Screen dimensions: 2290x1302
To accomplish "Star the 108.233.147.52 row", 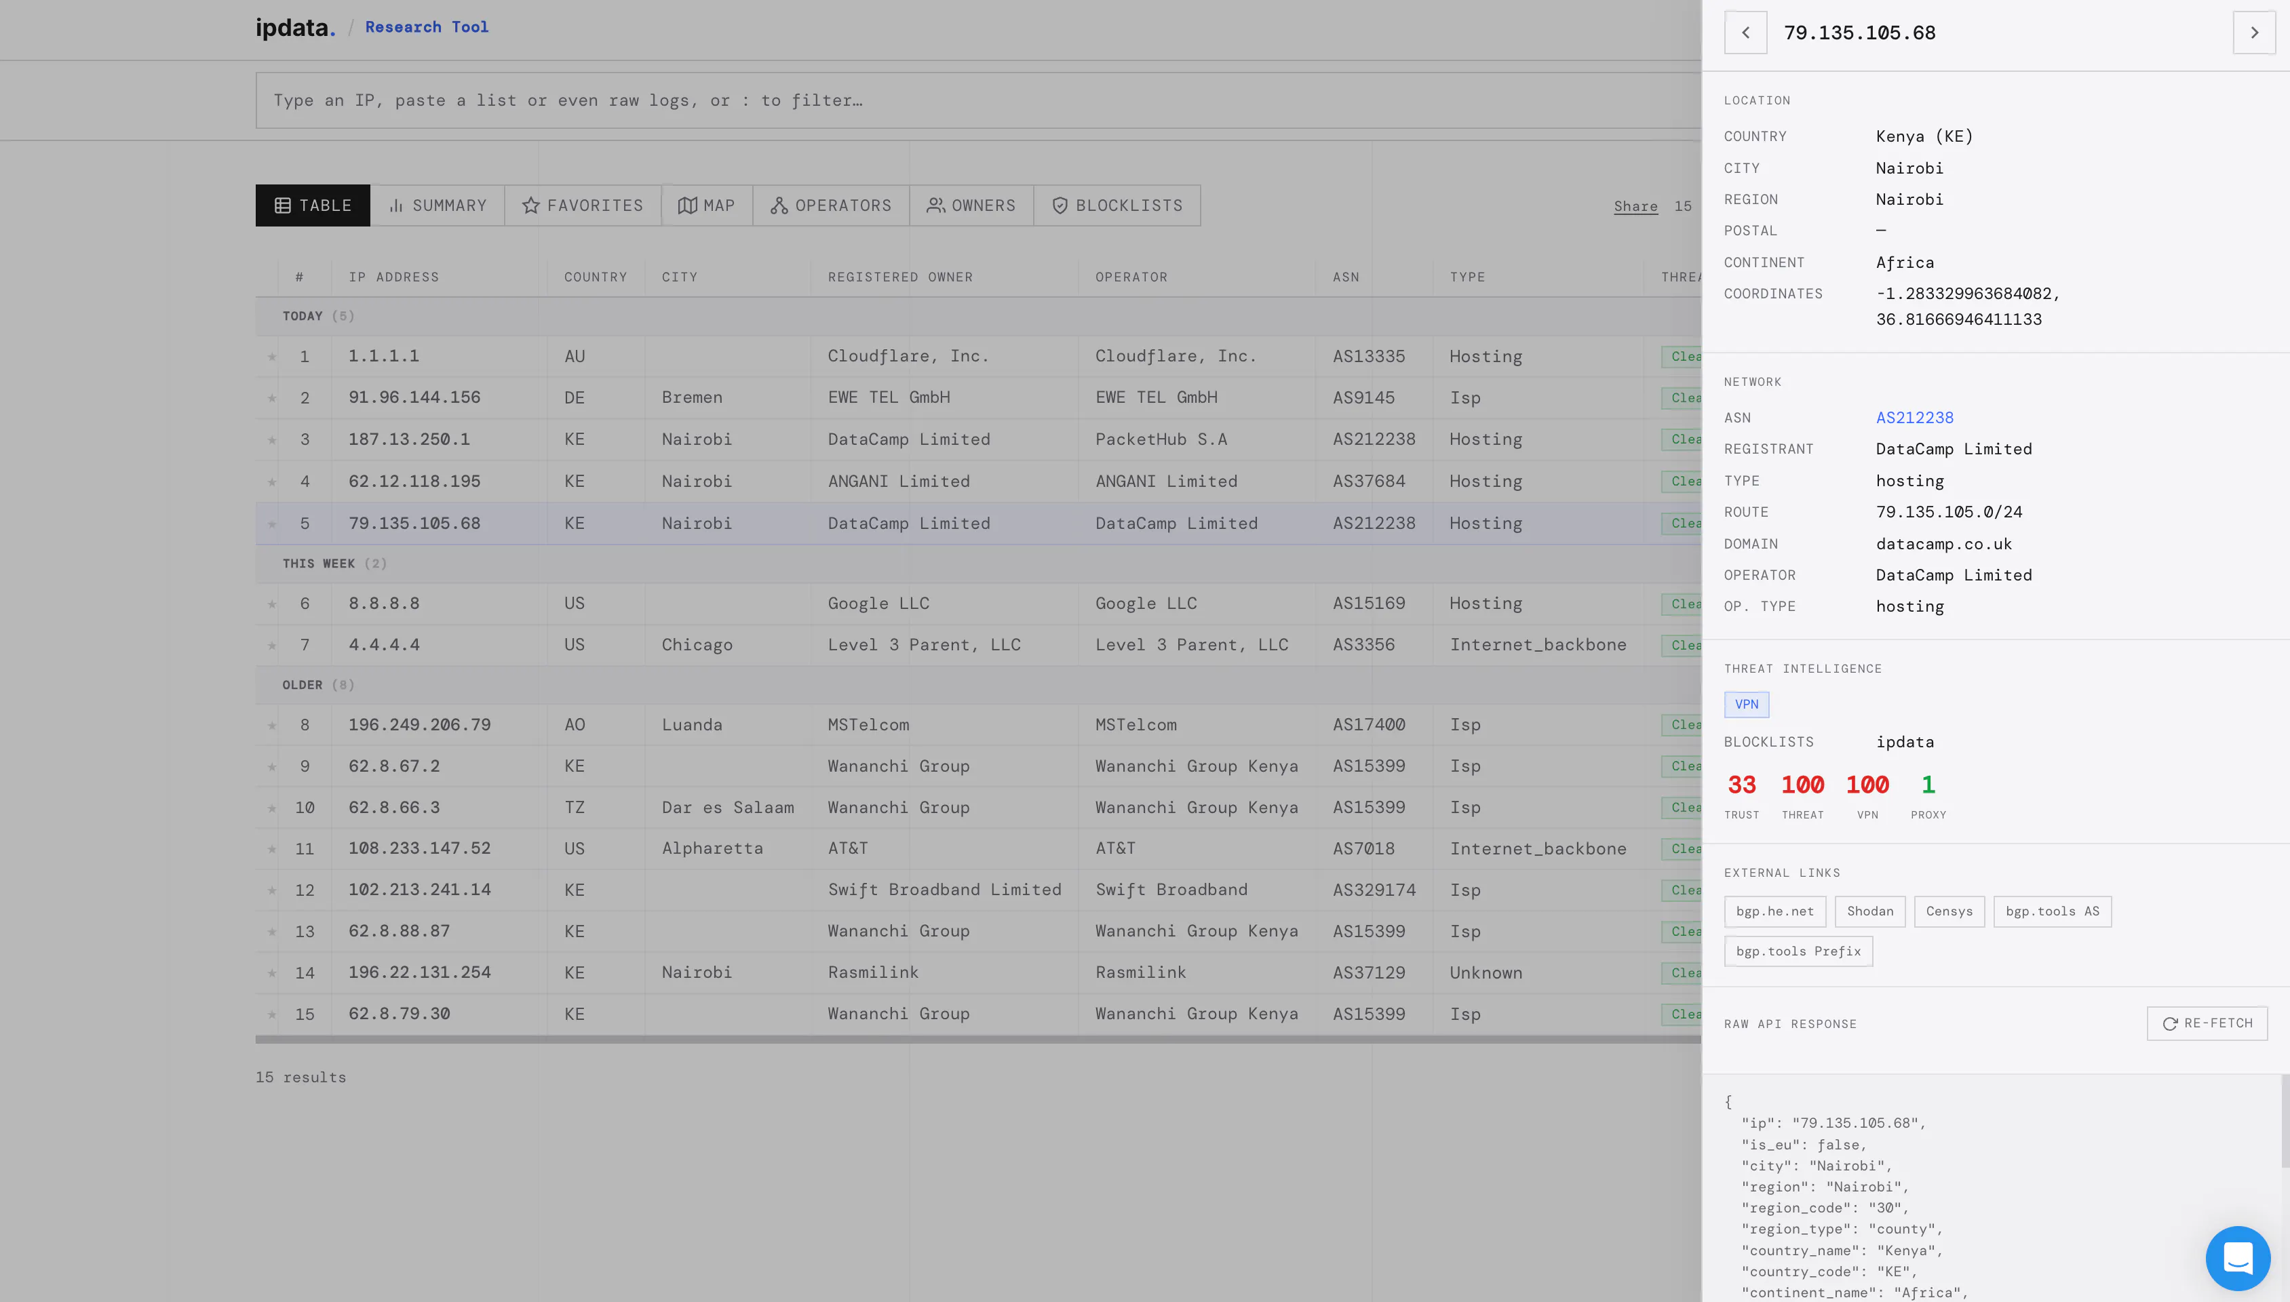I will pyautogui.click(x=272, y=850).
